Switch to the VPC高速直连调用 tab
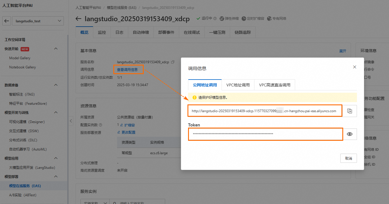 (275, 85)
